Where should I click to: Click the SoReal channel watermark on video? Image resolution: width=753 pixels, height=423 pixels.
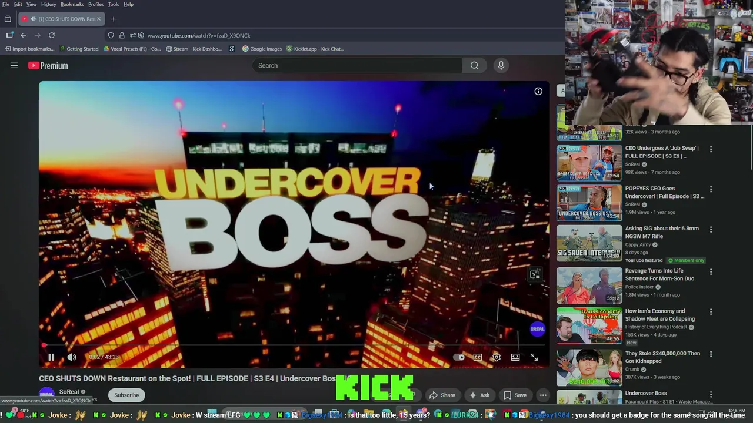pos(538,329)
